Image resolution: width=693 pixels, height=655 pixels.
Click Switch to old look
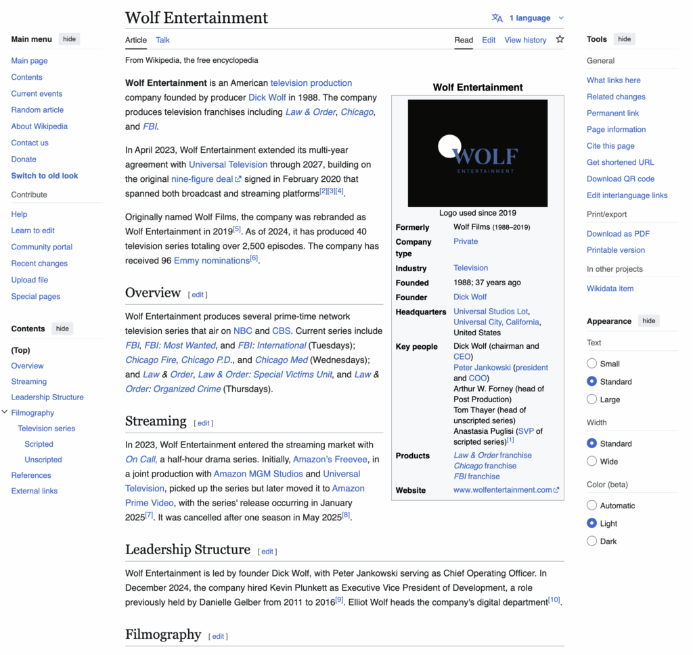[44, 176]
